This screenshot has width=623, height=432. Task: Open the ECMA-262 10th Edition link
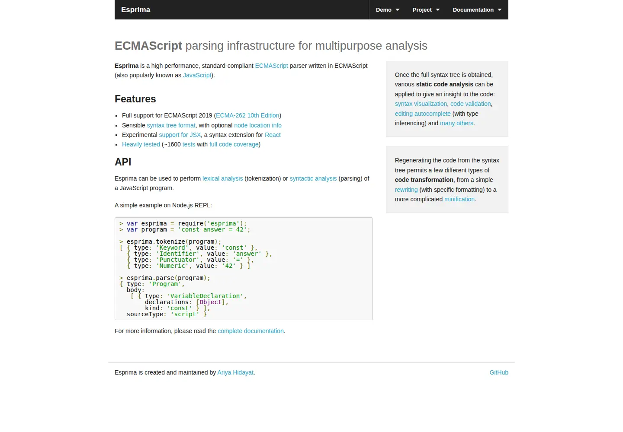247,115
